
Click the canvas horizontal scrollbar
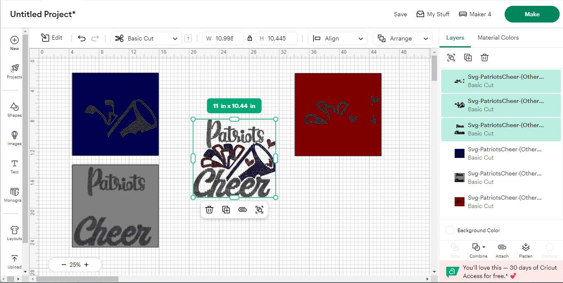(78, 279)
